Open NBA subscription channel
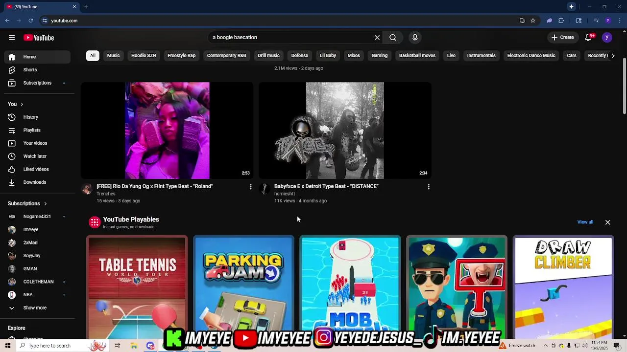 [x=36, y=295]
